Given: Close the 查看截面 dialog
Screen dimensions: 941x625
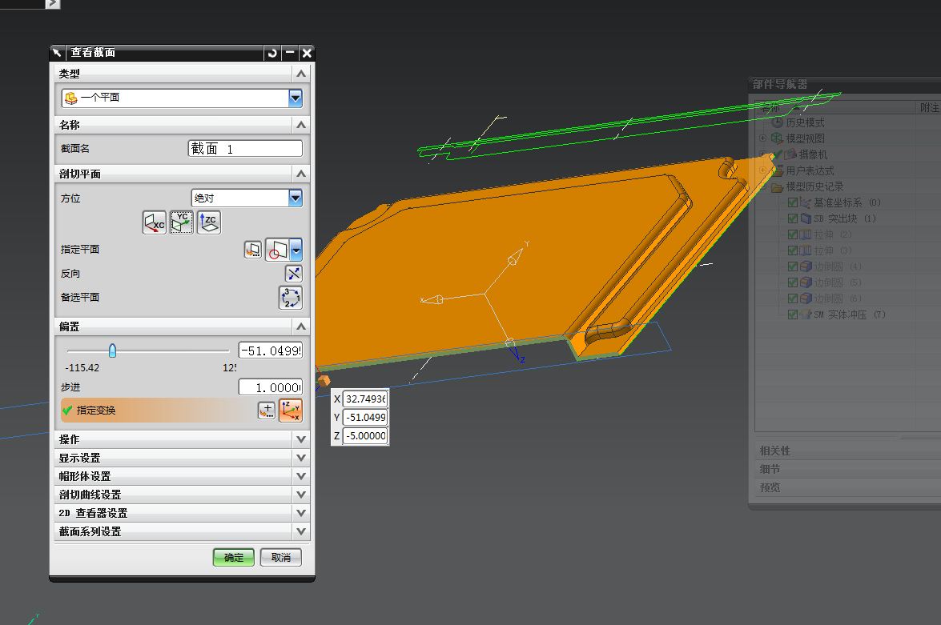Looking at the screenshot, I should (x=307, y=53).
